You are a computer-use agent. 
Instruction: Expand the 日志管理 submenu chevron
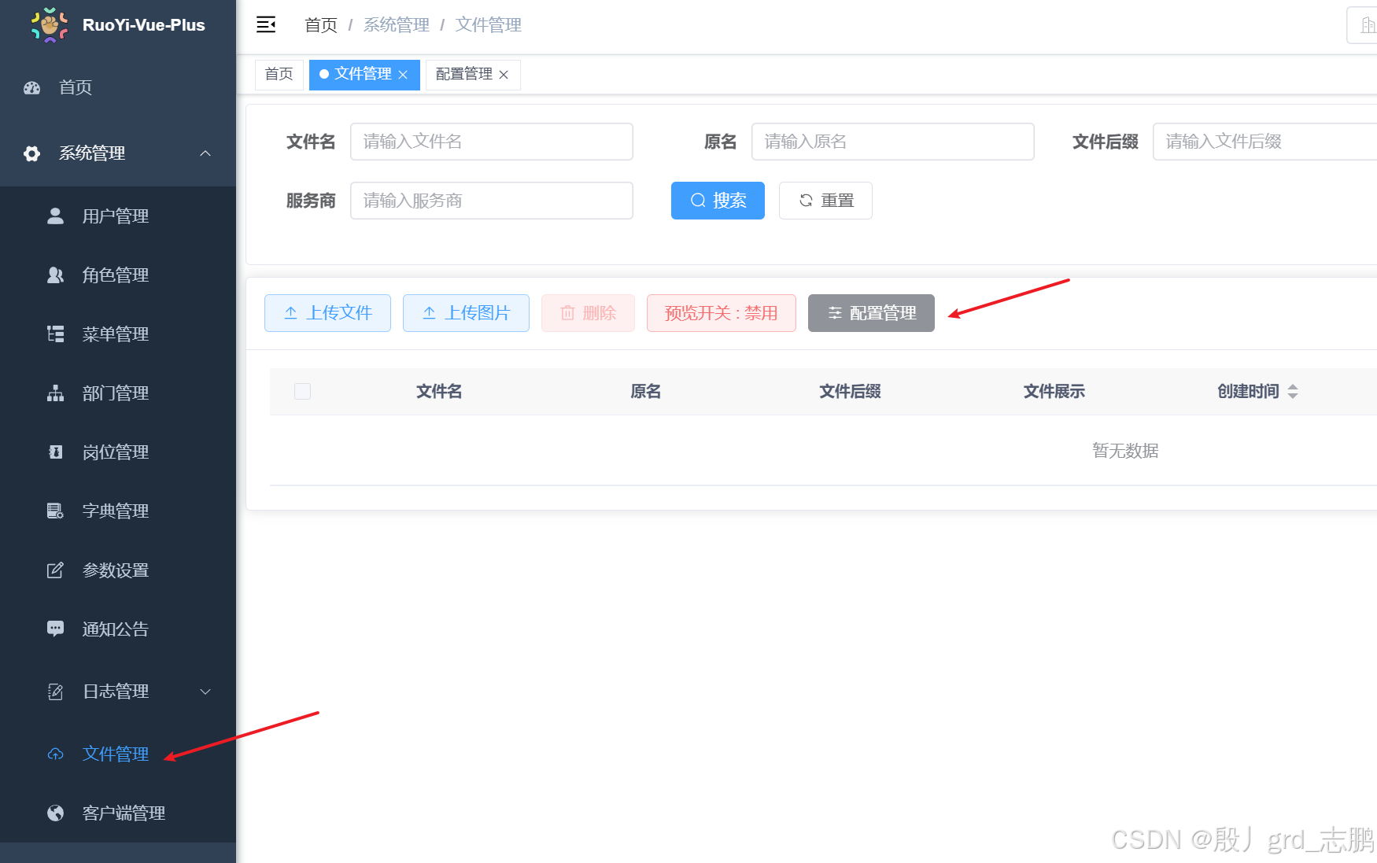point(205,692)
